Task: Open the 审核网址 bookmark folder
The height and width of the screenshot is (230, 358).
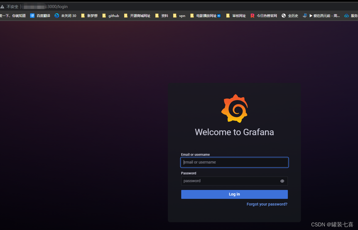Action: [x=236, y=16]
